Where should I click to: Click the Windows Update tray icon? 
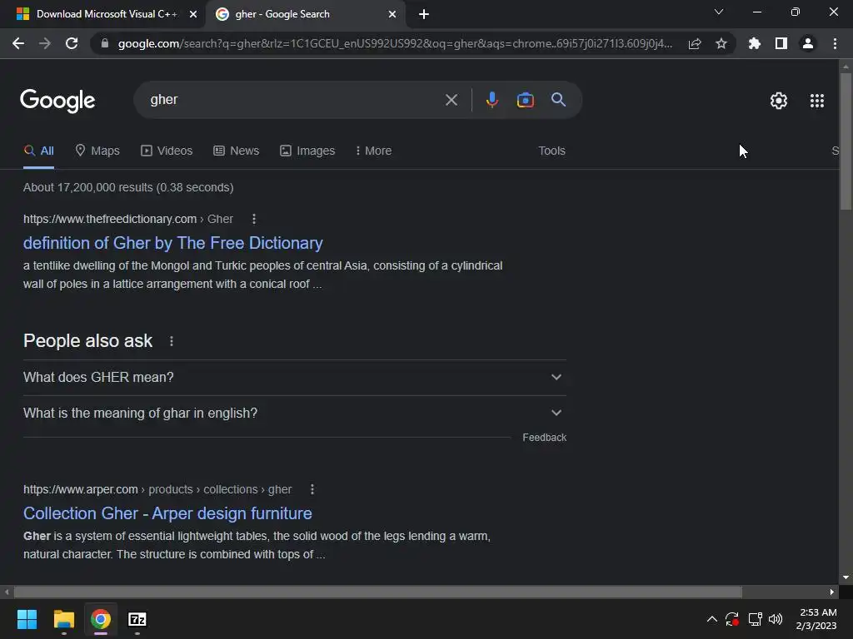(732, 619)
